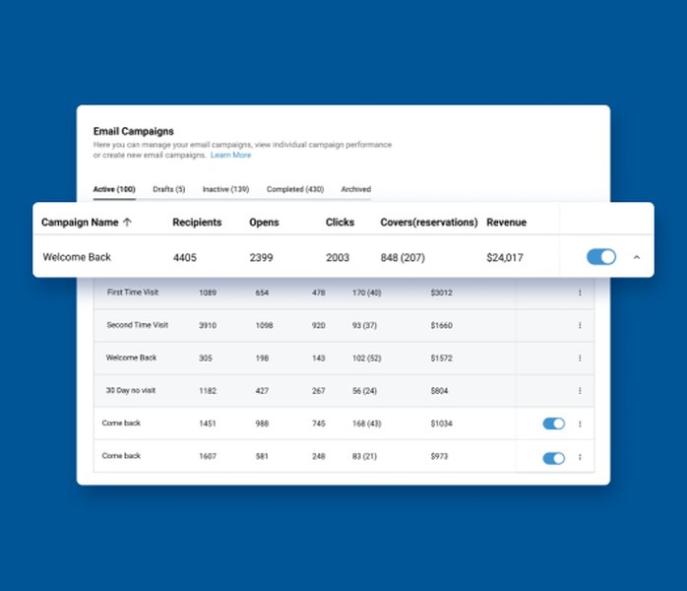687x591 pixels.
Task: Open the Learn More link
Action: [231, 156]
